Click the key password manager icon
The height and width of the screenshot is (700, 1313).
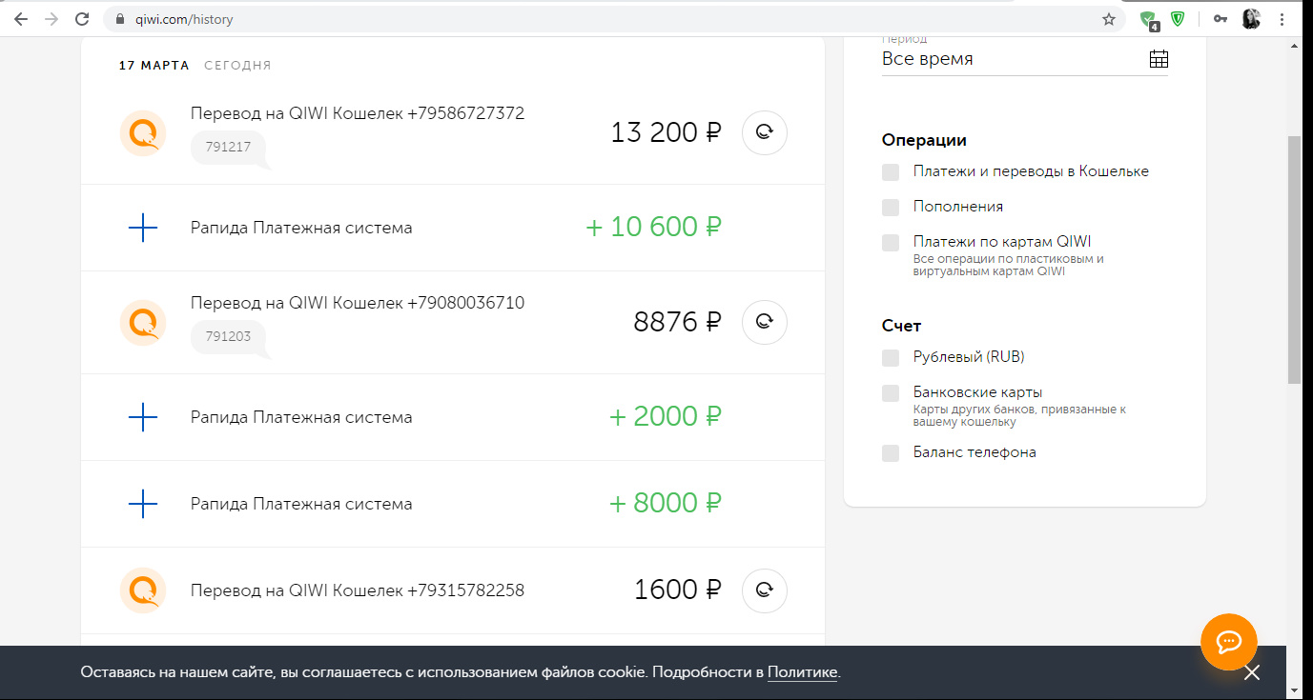click(1220, 19)
